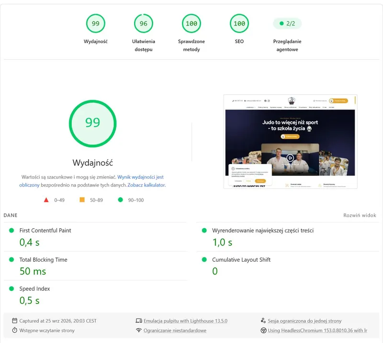This screenshot has height=343, width=383.
Task: Click green dot beside Total Blocking Time
Action: point(11,259)
